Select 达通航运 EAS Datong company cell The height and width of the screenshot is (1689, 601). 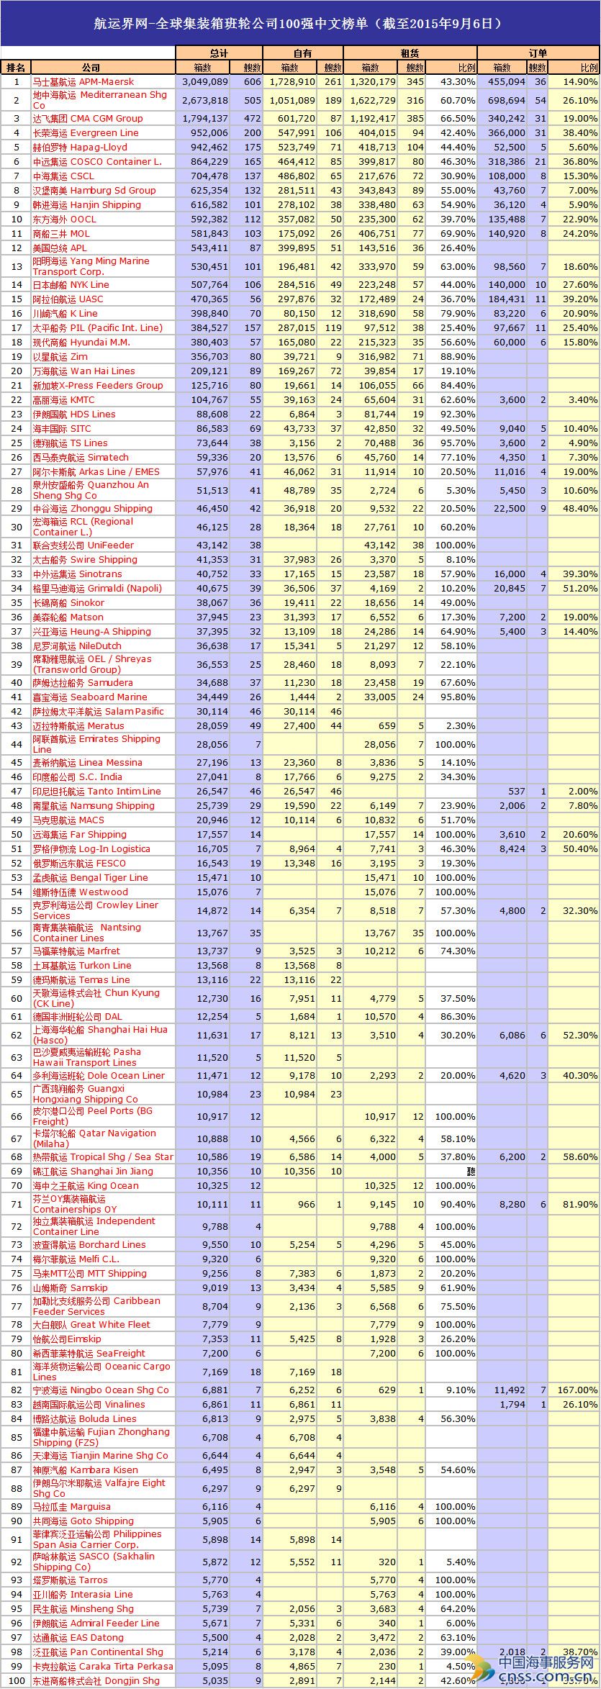tap(78, 1638)
